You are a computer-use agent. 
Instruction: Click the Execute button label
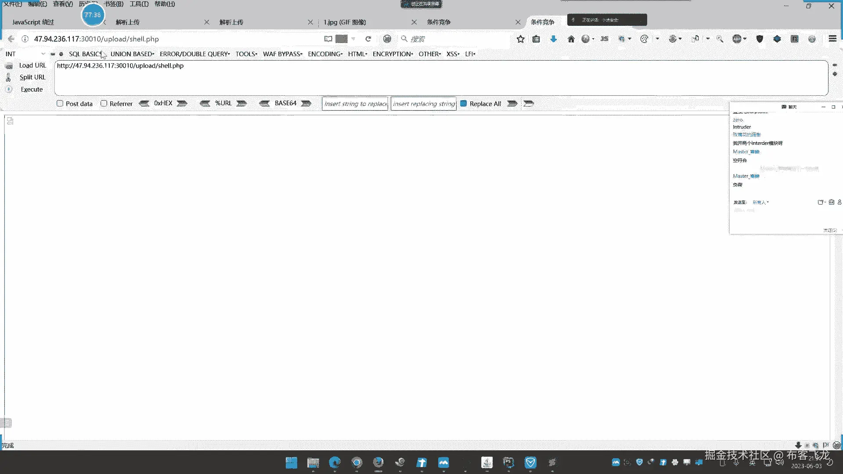32,90
